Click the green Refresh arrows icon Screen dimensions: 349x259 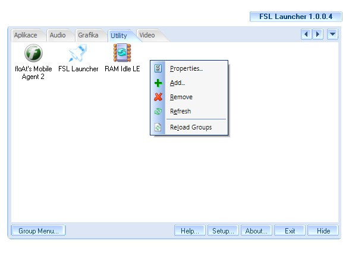pos(158,111)
